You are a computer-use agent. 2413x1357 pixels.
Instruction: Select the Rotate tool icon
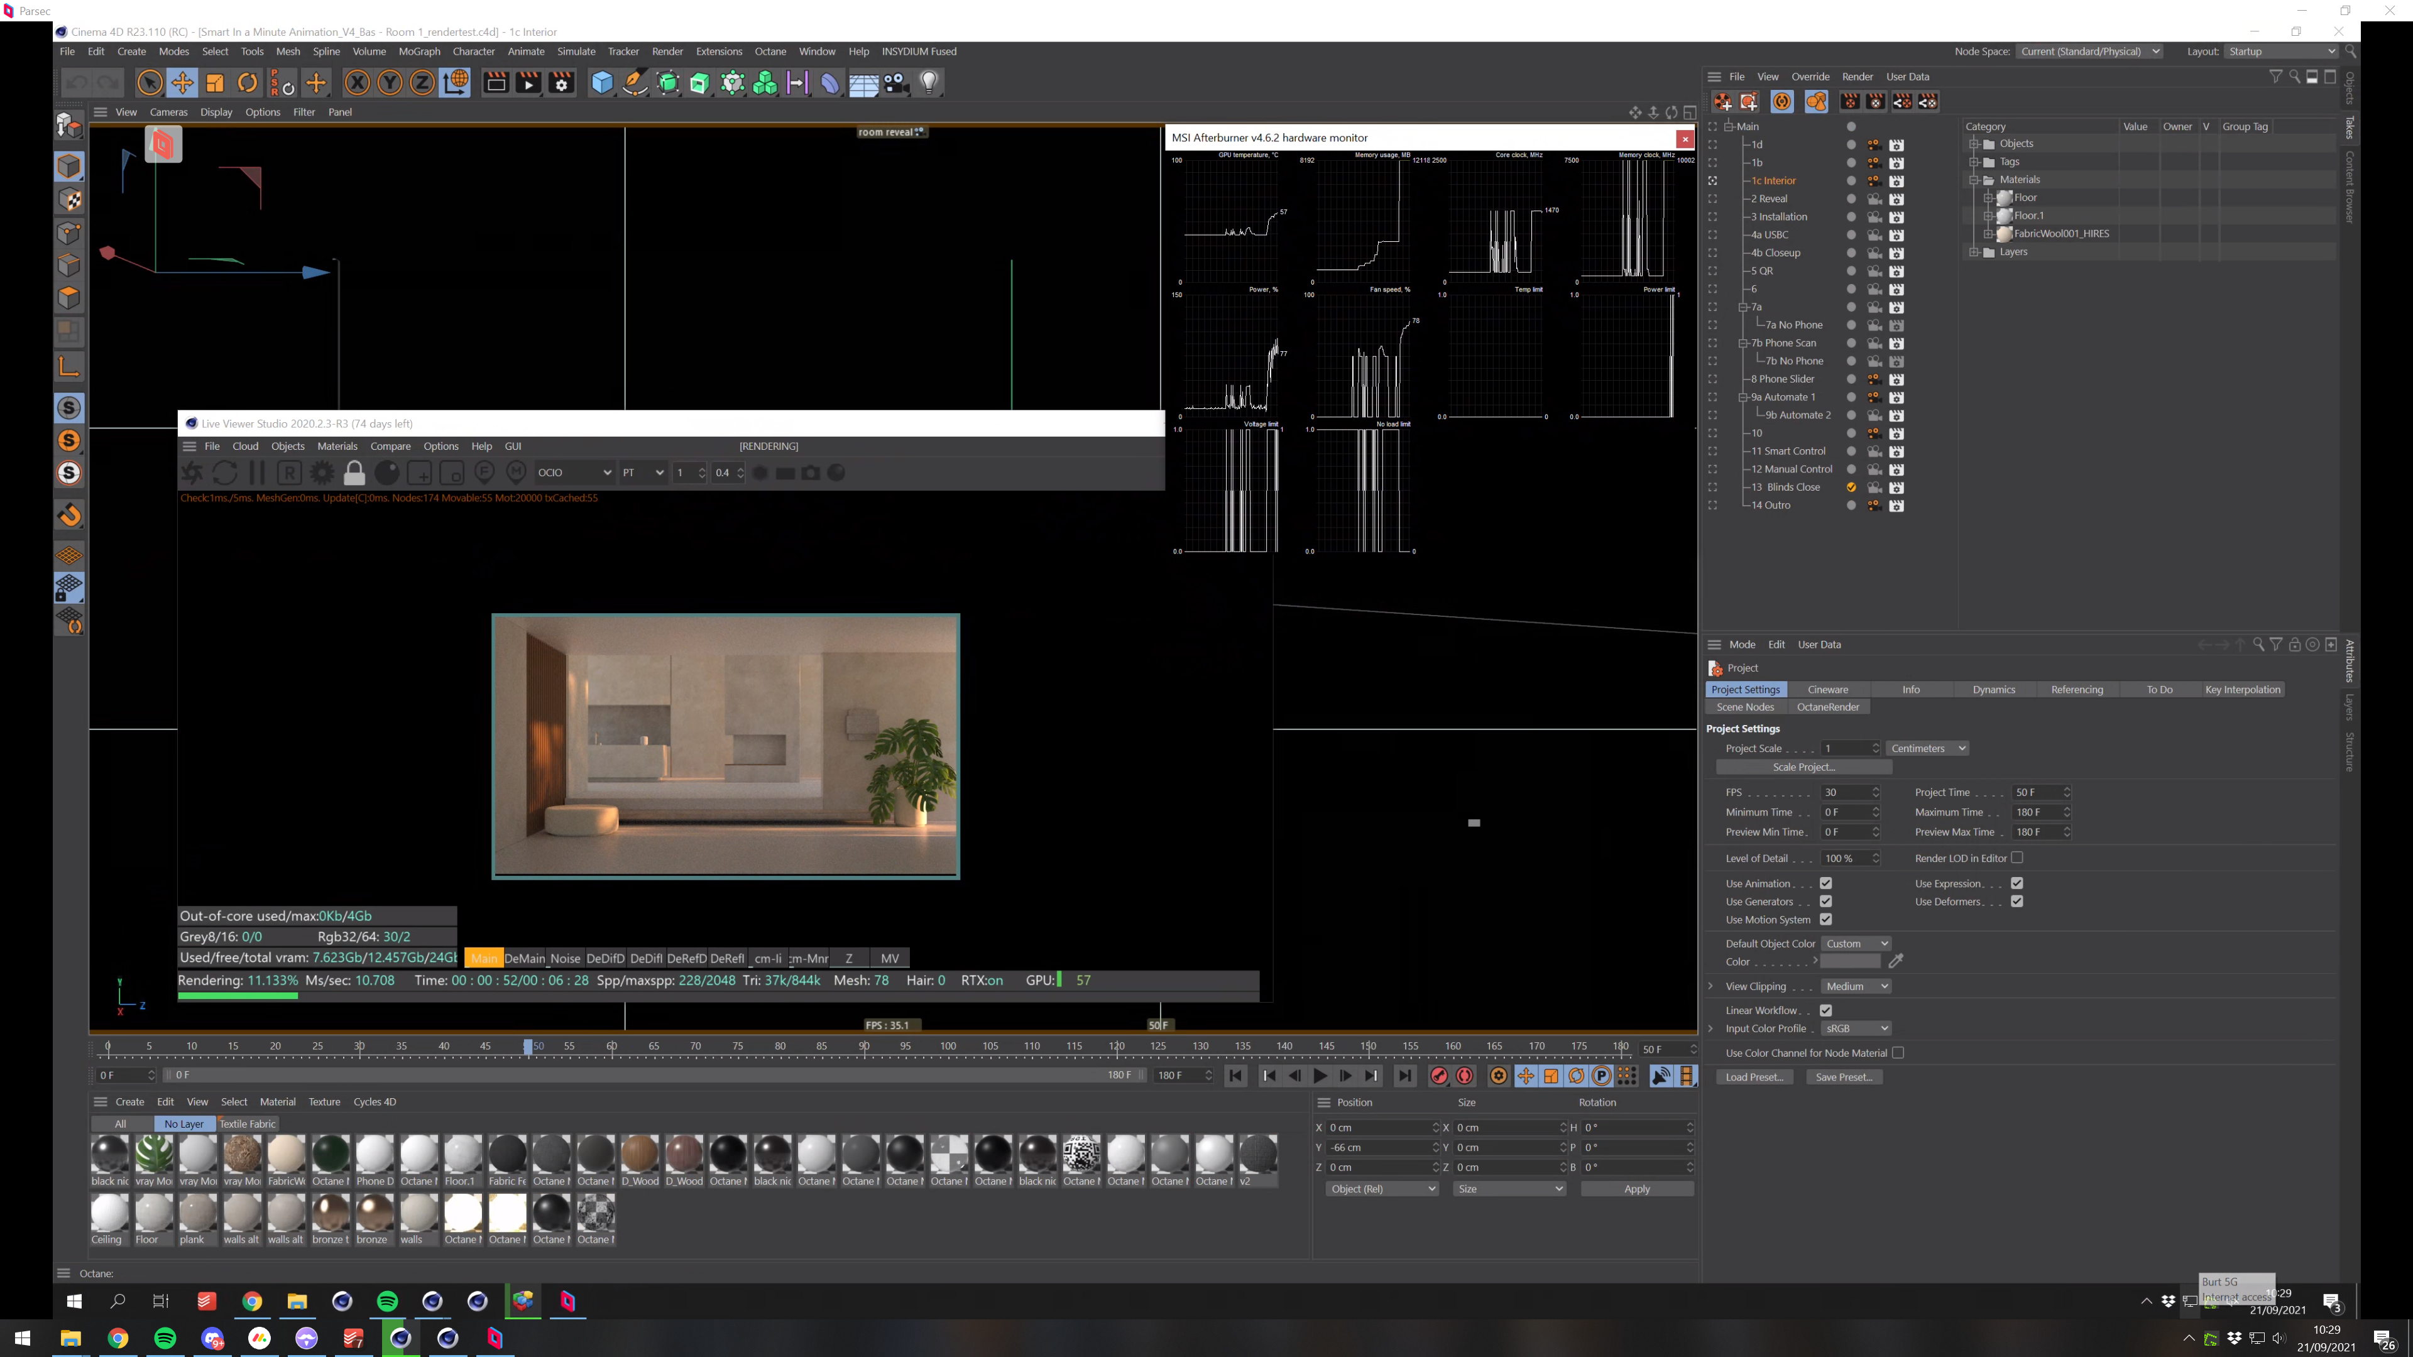pyautogui.click(x=248, y=84)
